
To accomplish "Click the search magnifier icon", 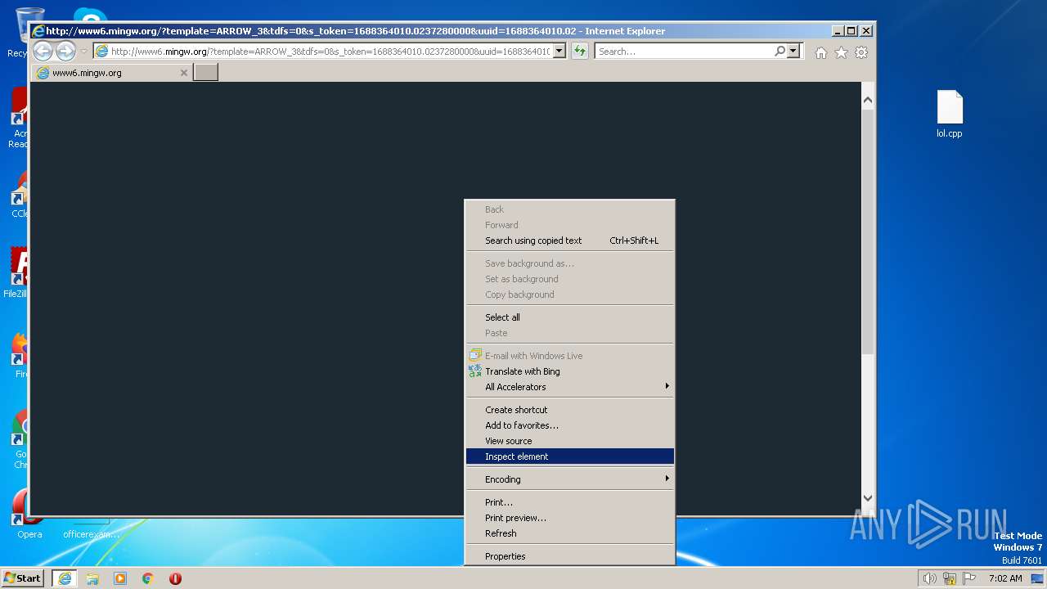I will pos(780,51).
